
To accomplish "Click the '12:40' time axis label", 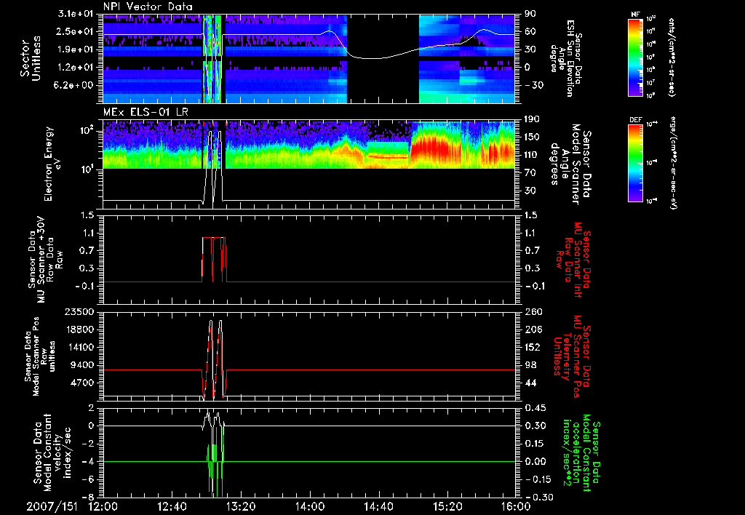I will (x=172, y=506).
